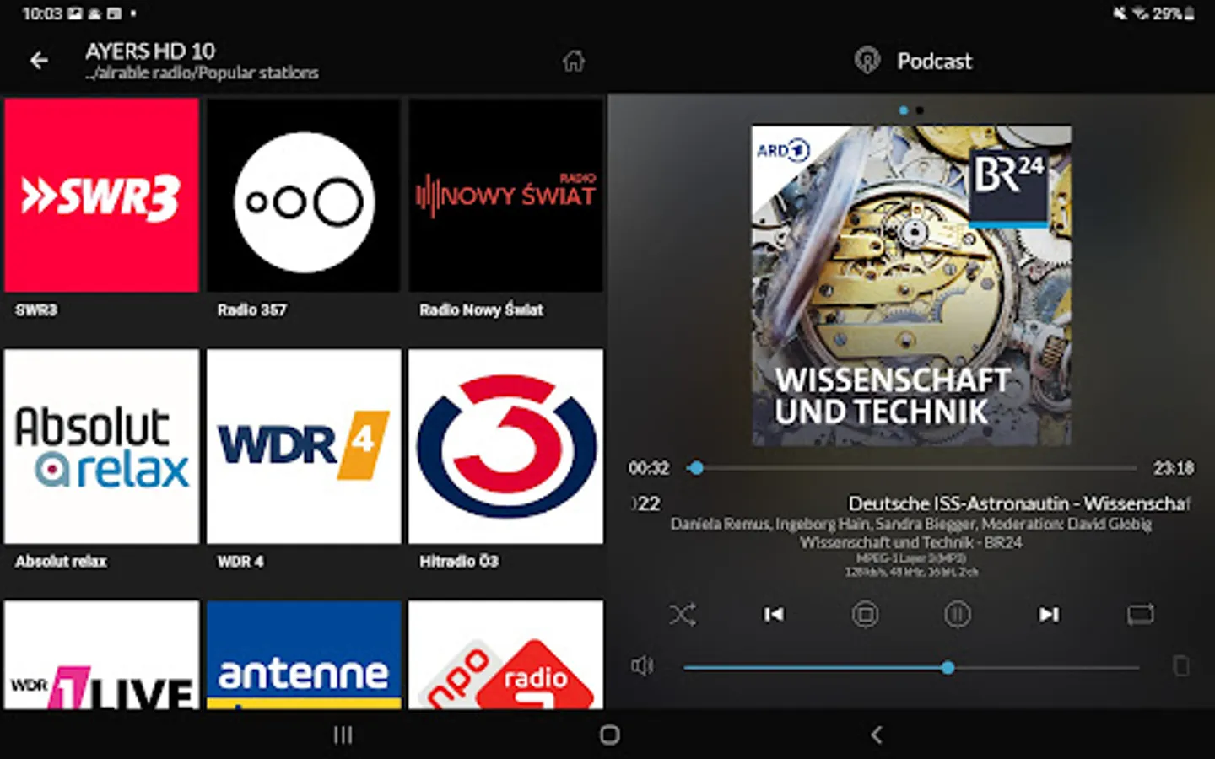Open Android recent apps button

pyautogui.click(x=343, y=735)
